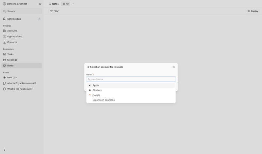Click the help question mark icon
Image resolution: width=262 pixels, height=154 pixels.
[x=5, y=150]
